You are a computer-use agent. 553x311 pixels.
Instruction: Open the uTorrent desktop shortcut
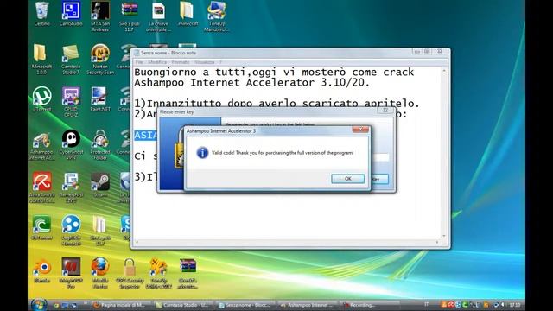(x=42, y=99)
